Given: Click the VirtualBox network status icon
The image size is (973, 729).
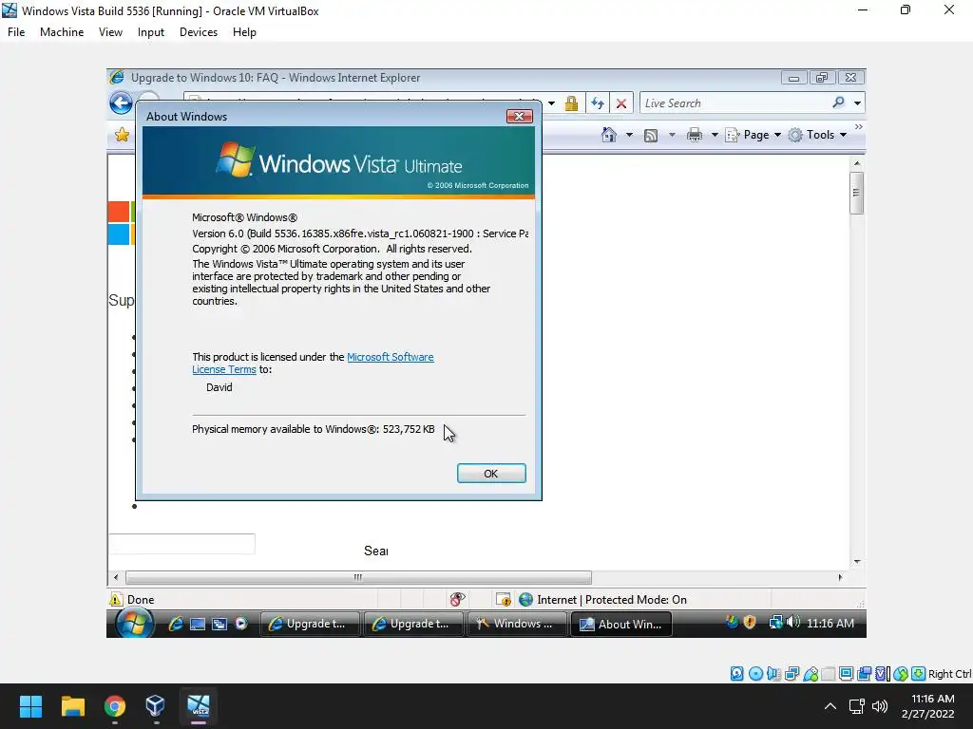Looking at the screenshot, I should tap(792, 674).
